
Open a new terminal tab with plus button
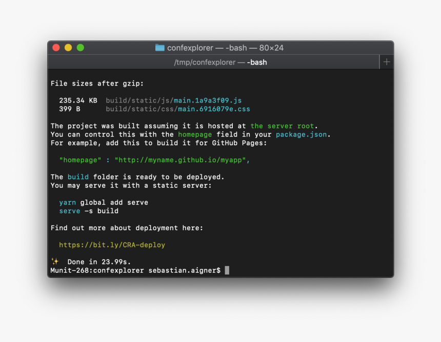pyautogui.click(x=387, y=62)
